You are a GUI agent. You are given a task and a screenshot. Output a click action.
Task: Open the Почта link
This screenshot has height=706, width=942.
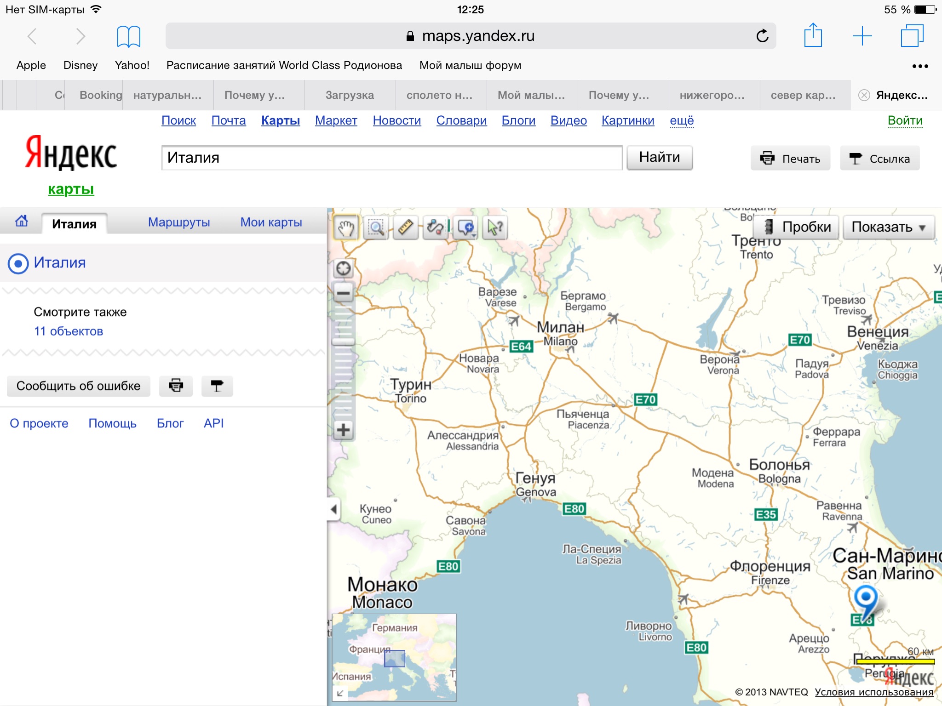coord(229,120)
